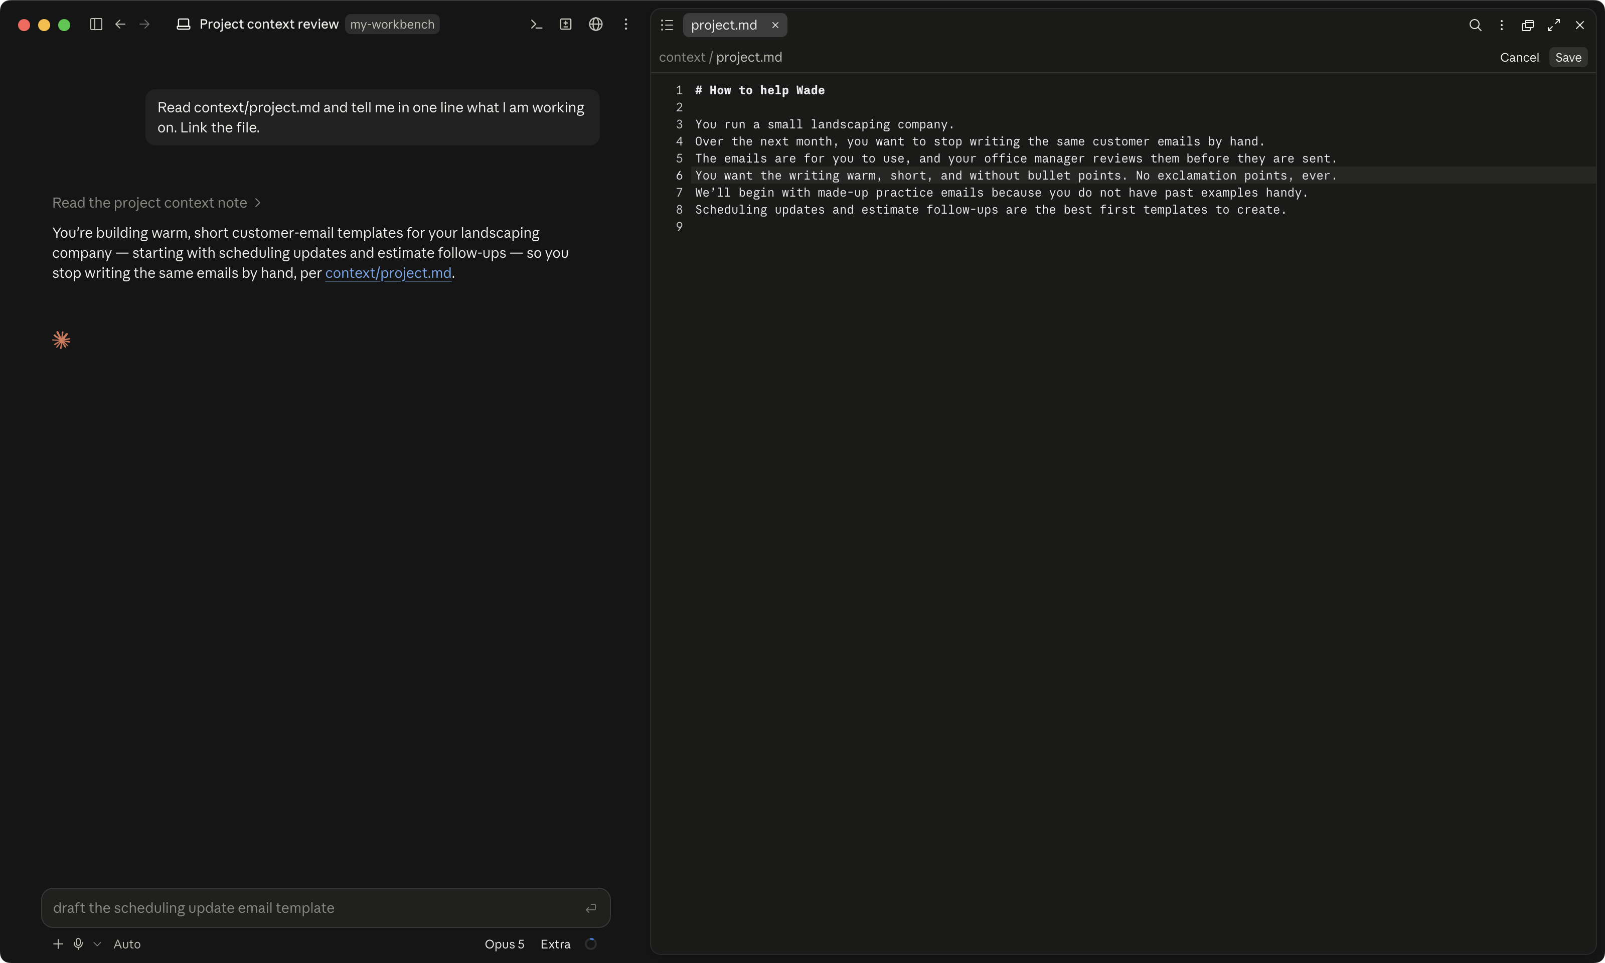Screen dimensions: 1605x963
Task: Click the orange Claude starburst icon
Action: click(61, 340)
